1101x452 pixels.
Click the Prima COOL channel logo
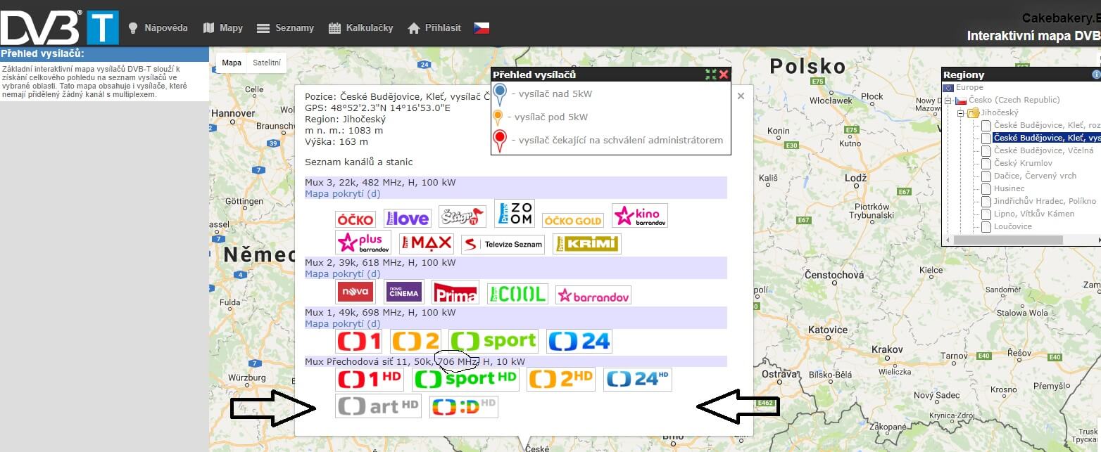click(x=517, y=294)
